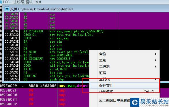Select address row 0015A051
The image size is (169, 107).
click(12, 72)
